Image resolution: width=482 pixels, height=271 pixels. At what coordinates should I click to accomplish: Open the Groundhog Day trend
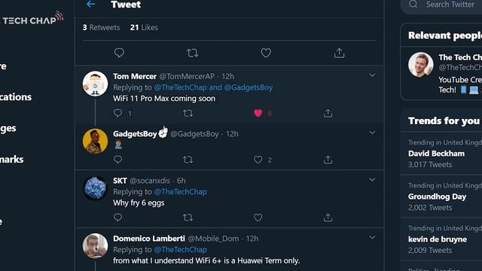click(441, 196)
